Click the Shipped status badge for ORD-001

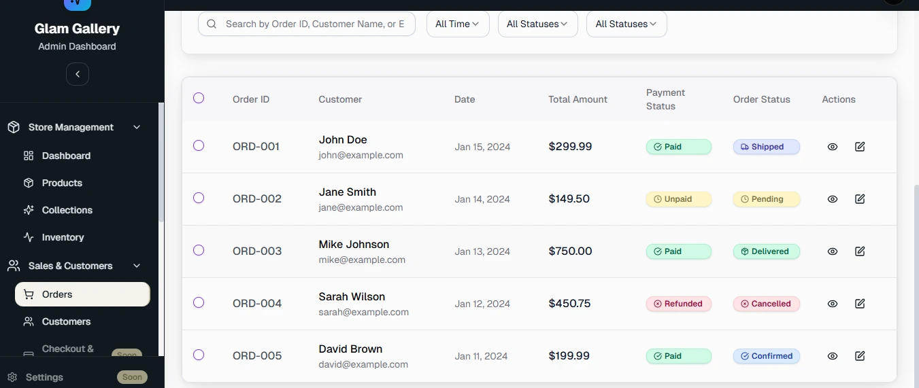[766, 147]
